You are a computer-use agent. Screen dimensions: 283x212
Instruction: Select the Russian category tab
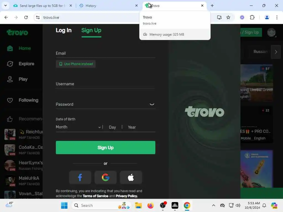pos(260,52)
